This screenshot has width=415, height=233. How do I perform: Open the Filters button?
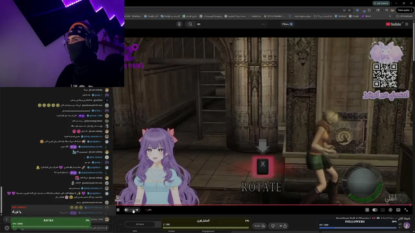tap(287, 24)
